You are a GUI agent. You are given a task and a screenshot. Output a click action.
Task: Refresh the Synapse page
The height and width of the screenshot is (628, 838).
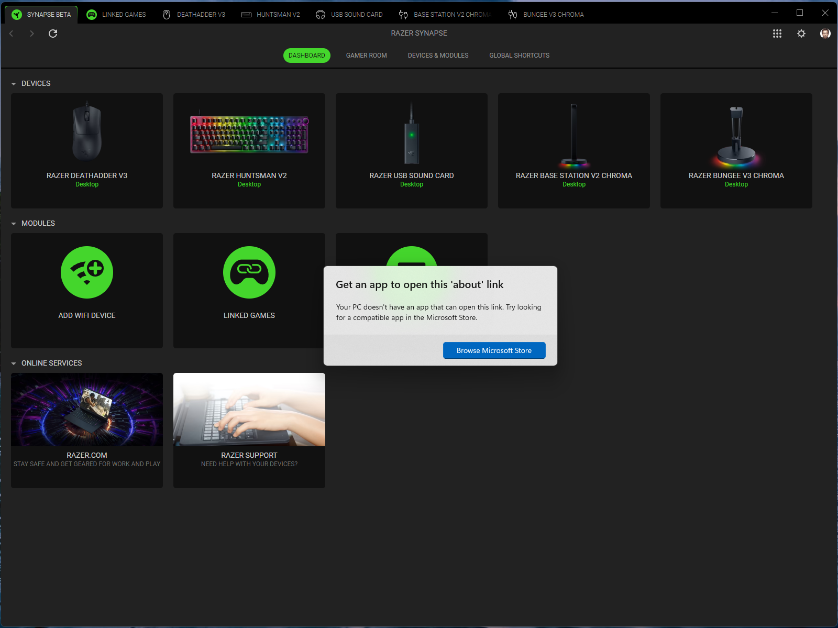[53, 34]
